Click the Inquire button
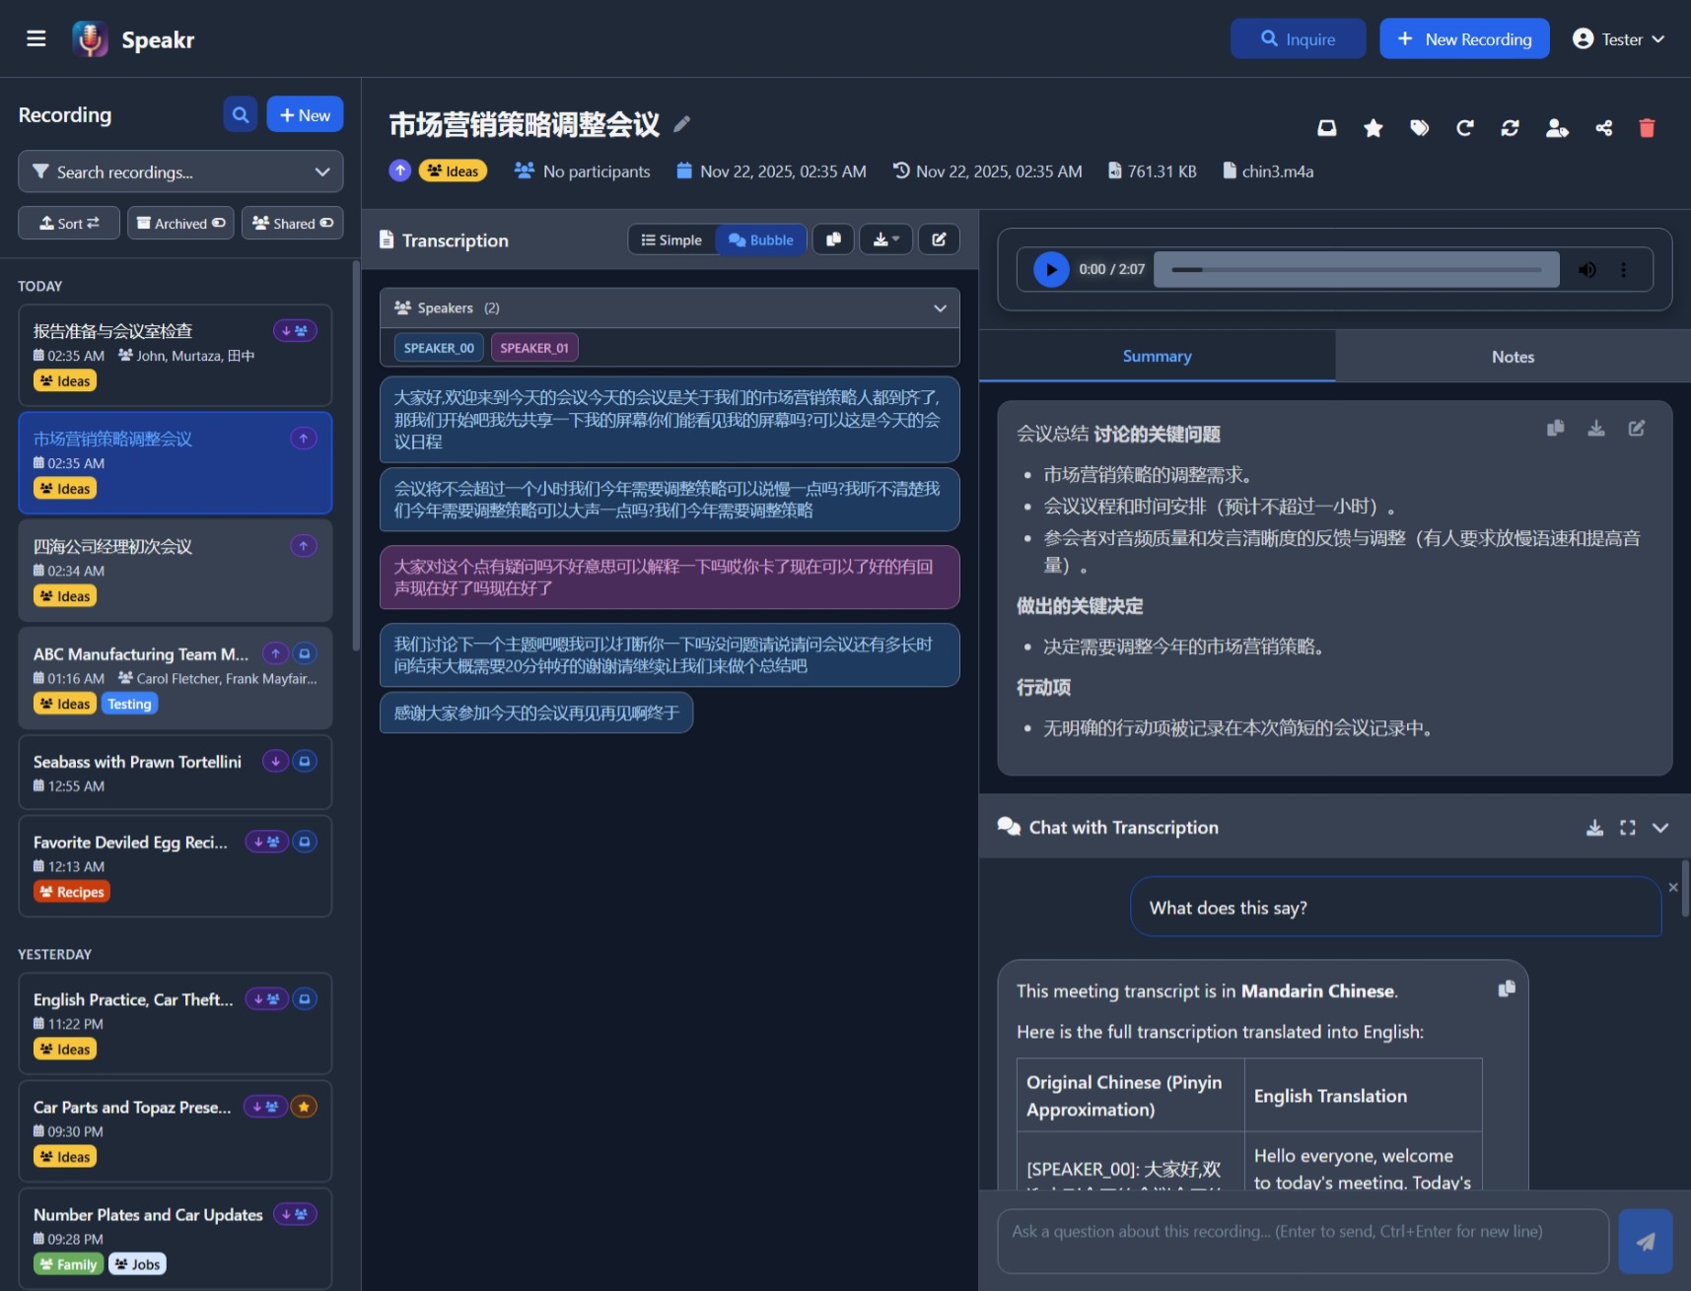The height and width of the screenshot is (1291, 1691). click(1297, 39)
